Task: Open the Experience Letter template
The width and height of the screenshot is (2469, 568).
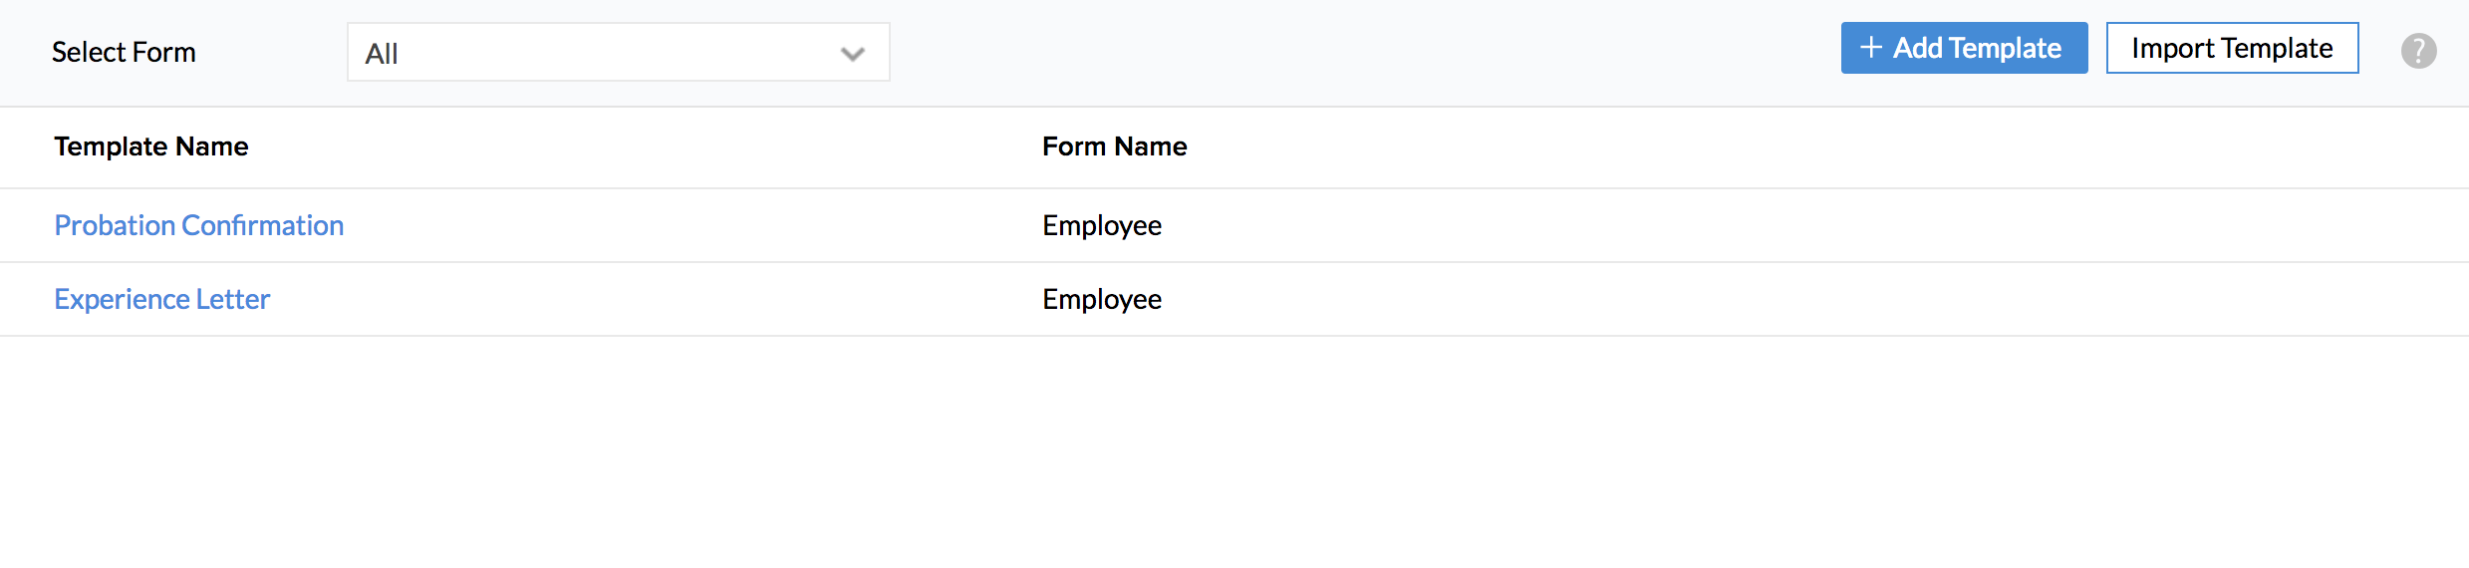Action: [162, 299]
